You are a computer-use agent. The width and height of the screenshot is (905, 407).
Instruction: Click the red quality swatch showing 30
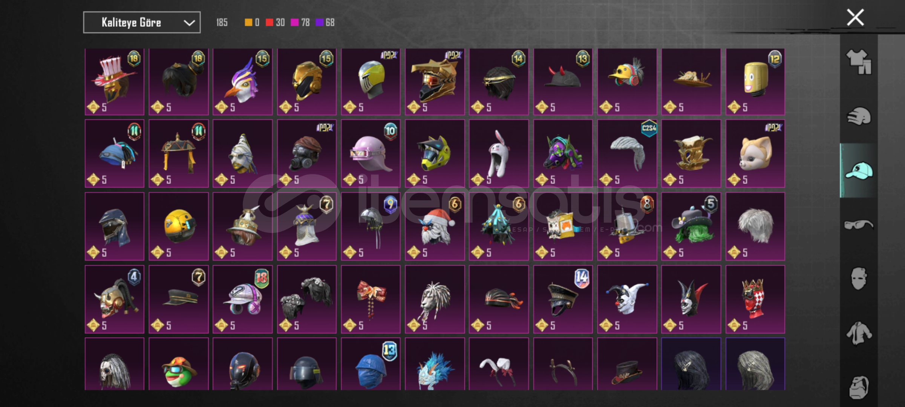pos(269,23)
